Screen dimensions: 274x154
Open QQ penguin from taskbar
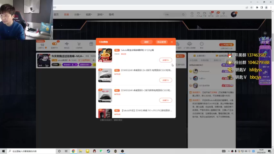pos(95,151)
